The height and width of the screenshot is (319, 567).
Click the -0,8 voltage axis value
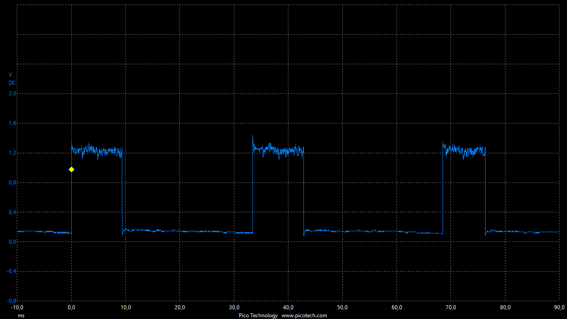(x=12, y=301)
